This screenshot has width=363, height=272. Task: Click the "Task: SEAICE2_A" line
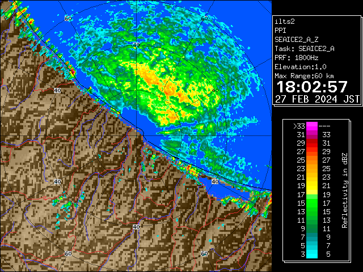tap(305, 49)
